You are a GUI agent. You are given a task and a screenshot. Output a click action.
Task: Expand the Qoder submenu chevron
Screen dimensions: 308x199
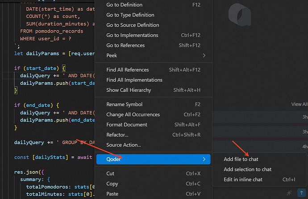204,159
